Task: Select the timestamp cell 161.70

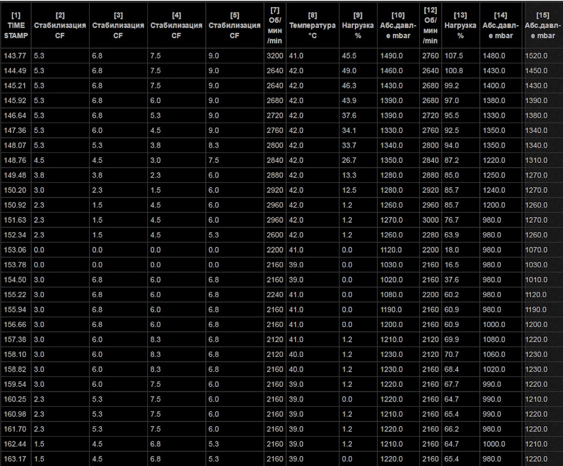Action: pos(15,428)
